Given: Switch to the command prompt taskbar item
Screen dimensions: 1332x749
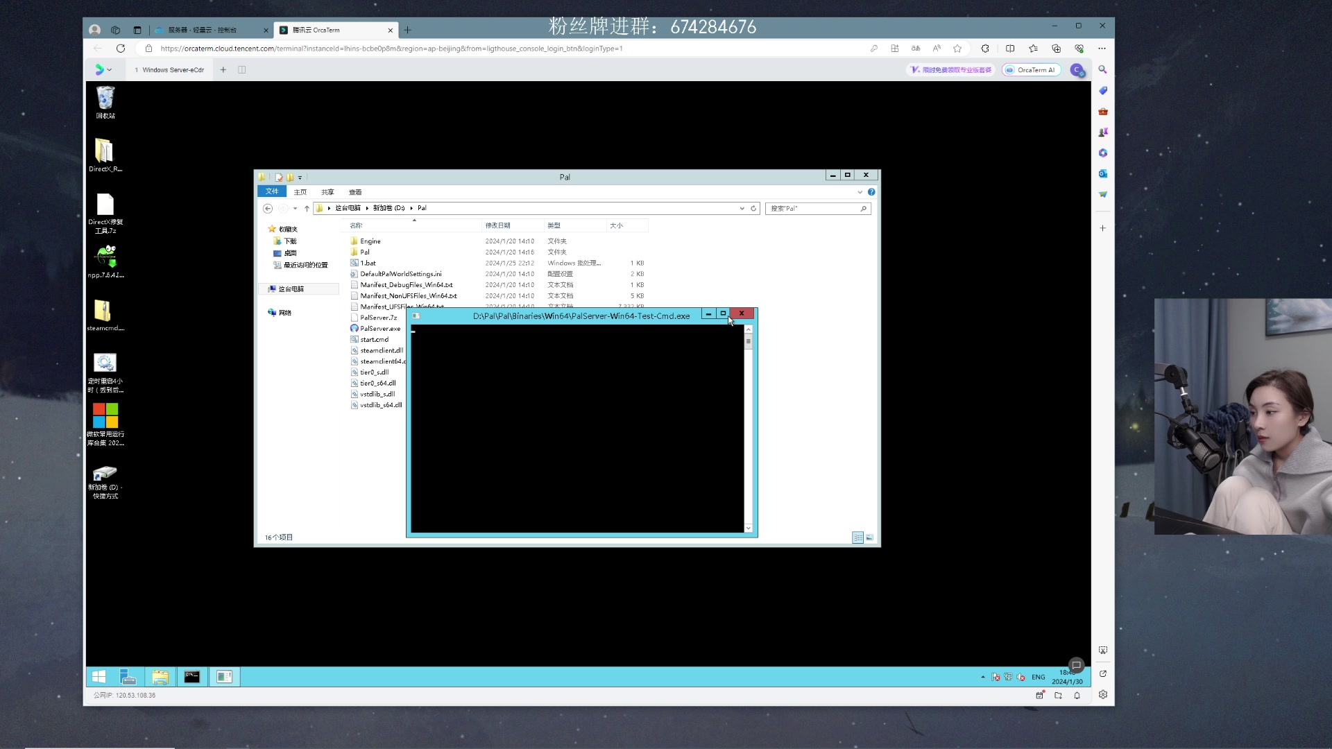Looking at the screenshot, I should pyautogui.click(x=192, y=677).
